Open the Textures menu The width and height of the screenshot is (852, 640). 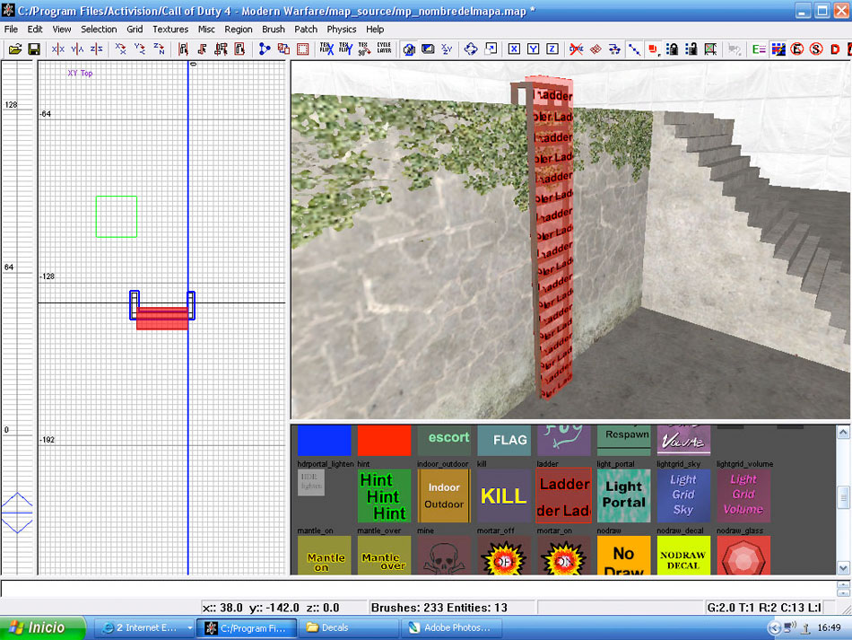[x=170, y=29]
